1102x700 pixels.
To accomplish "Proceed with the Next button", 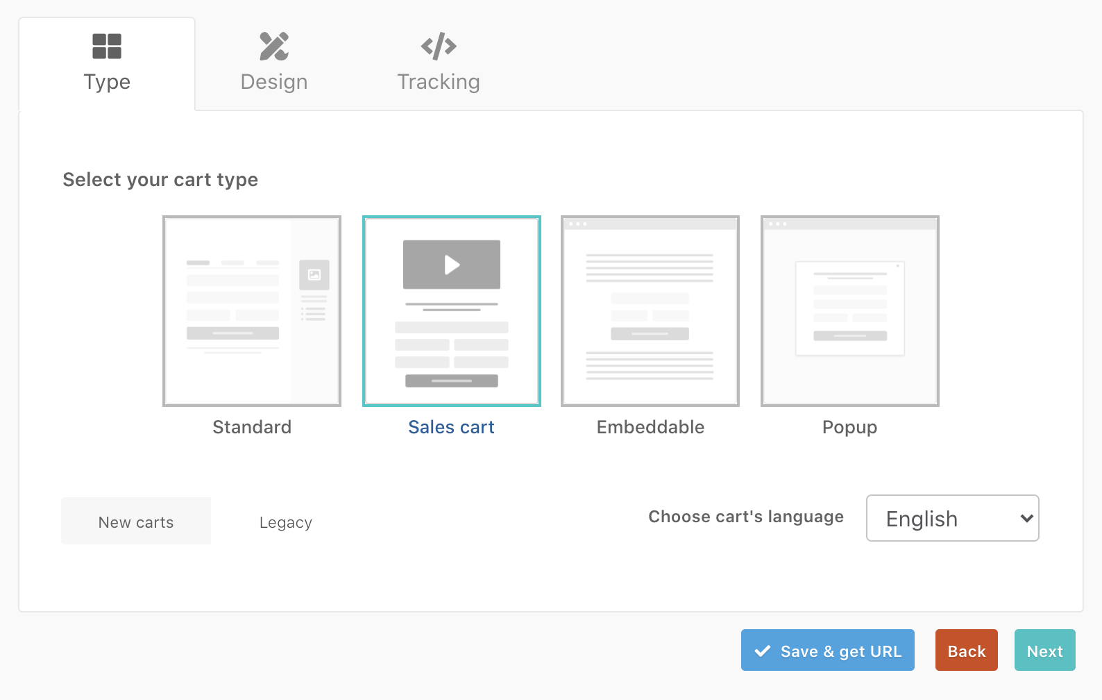I will (x=1045, y=650).
